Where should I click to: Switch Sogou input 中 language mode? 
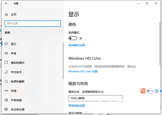click(x=148, y=91)
